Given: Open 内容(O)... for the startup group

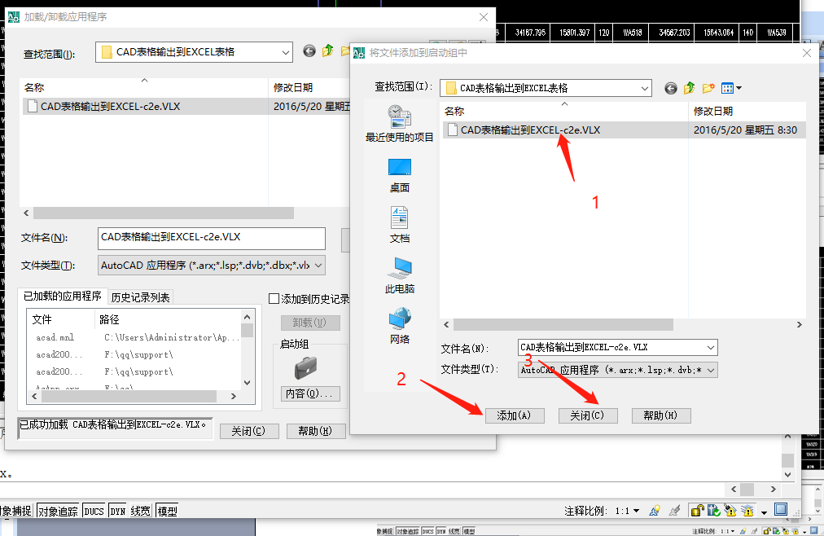Looking at the screenshot, I should [309, 393].
